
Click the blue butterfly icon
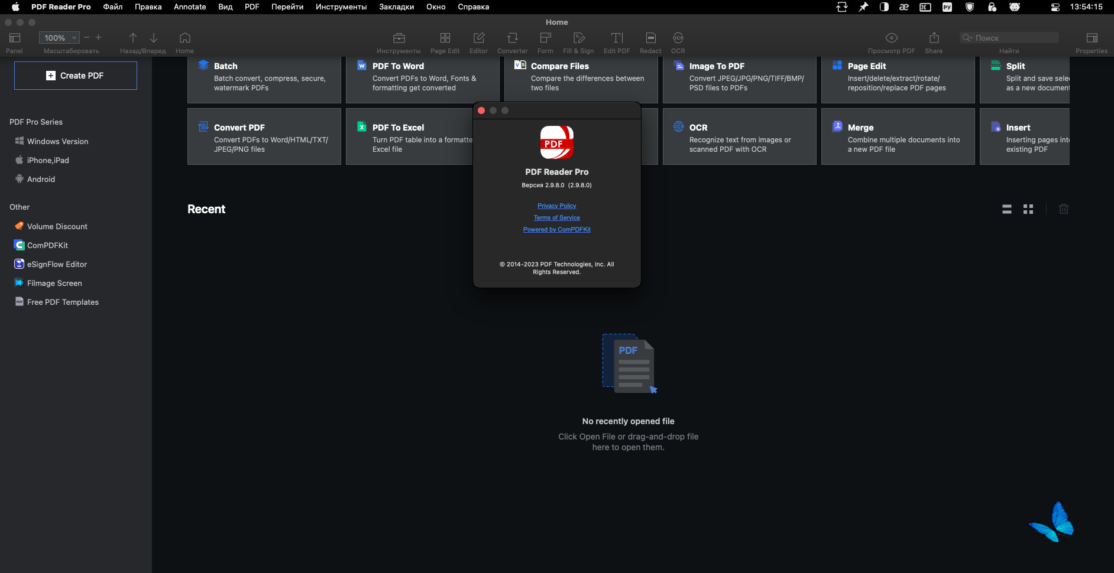click(x=1052, y=522)
